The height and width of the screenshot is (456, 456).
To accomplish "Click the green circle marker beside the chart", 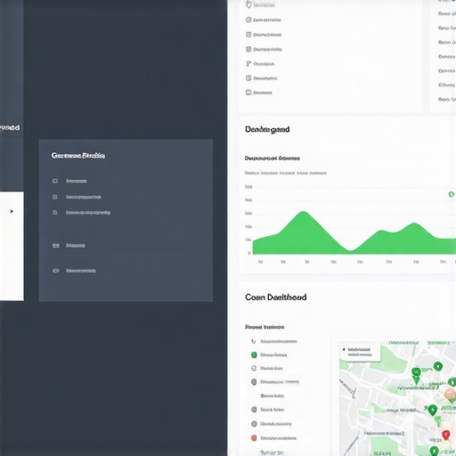I will tap(452, 194).
